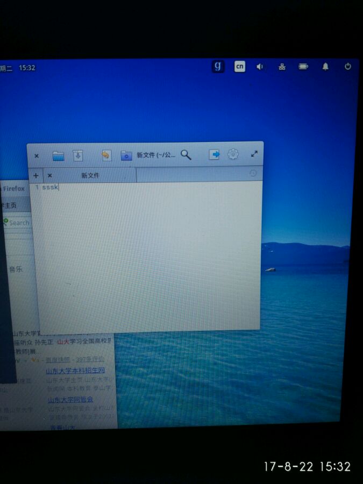Open the network indicator

(282, 67)
